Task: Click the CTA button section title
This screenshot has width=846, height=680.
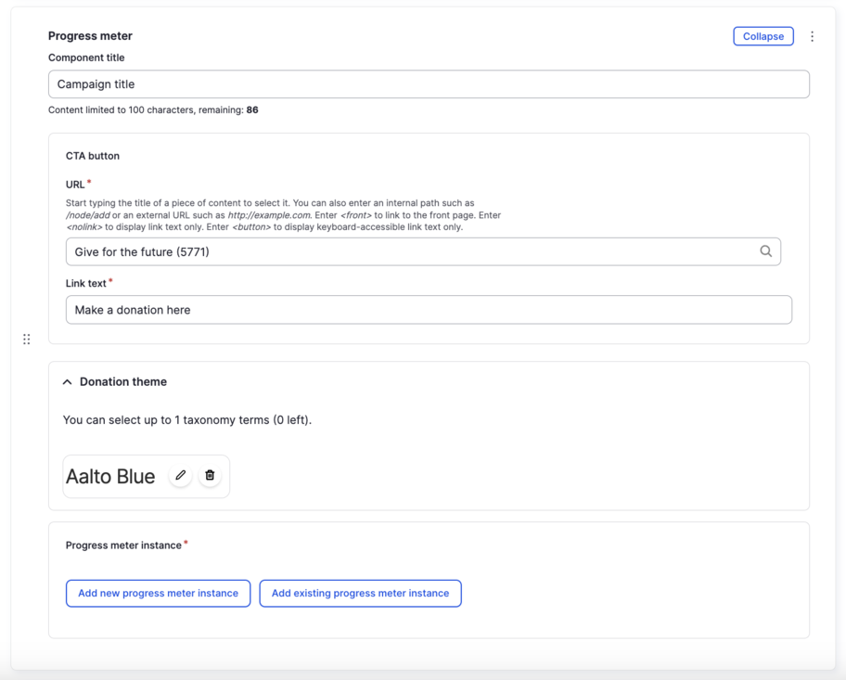Action: pos(93,156)
